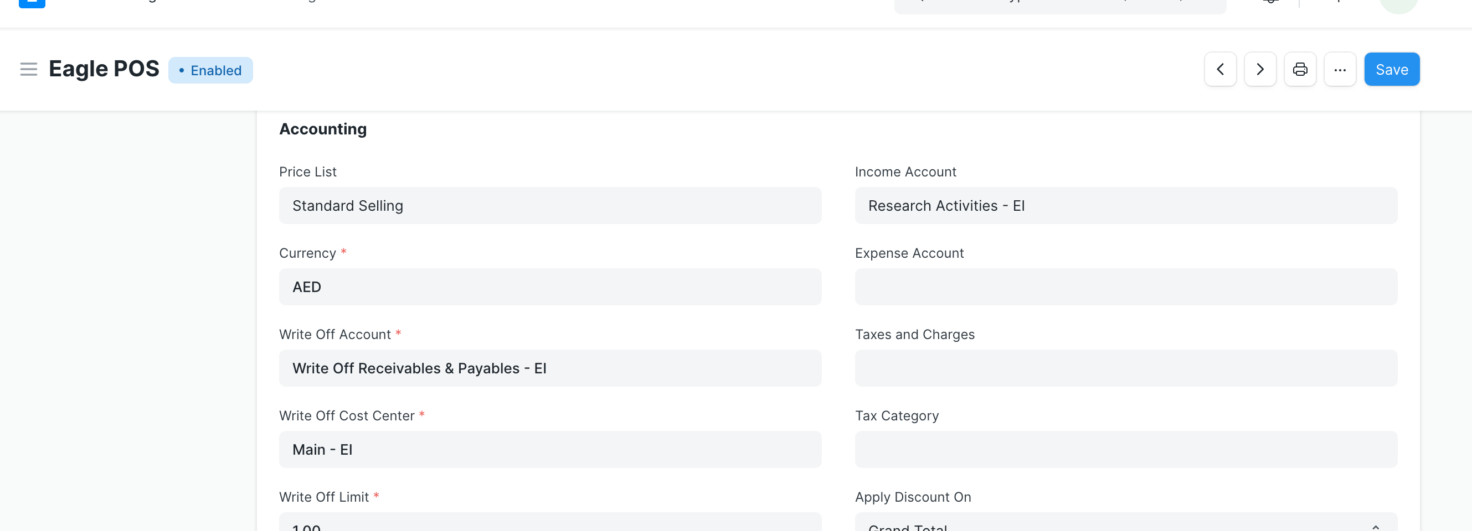Open the Income Account field dropdown
Viewport: 1472px width, 531px height.
1125,206
